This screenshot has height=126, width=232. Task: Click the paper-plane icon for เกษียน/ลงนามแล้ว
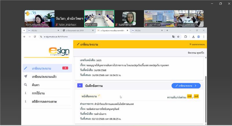26,77
